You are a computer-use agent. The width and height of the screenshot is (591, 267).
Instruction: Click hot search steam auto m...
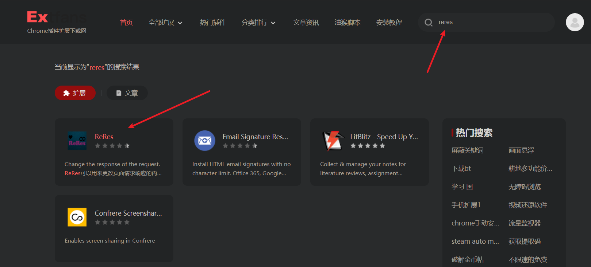475,242
